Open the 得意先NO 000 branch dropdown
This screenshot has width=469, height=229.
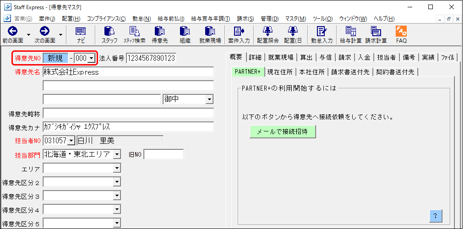click(91, 58)
